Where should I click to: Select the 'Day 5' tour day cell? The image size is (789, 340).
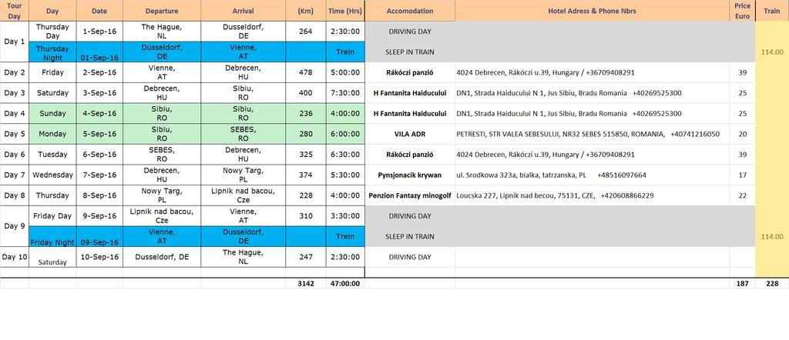14,134
